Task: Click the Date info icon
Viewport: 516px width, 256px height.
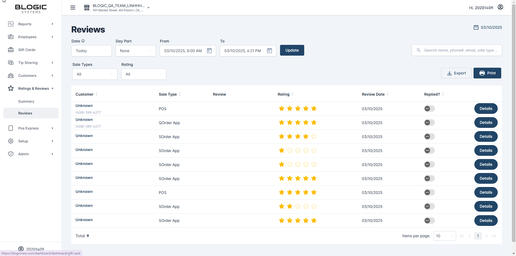Action: (x=83, y=41)
